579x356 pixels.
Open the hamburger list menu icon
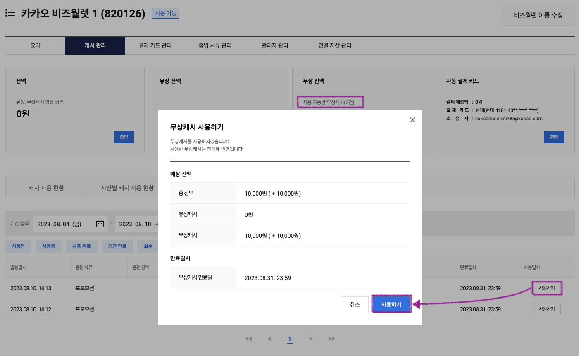10,13
